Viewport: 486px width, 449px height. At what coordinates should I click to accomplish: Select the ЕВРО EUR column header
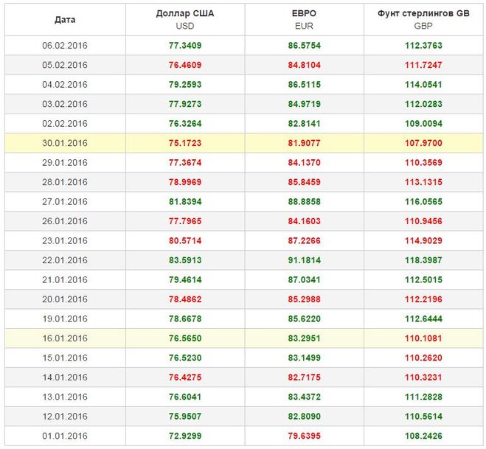pos(304,19)
